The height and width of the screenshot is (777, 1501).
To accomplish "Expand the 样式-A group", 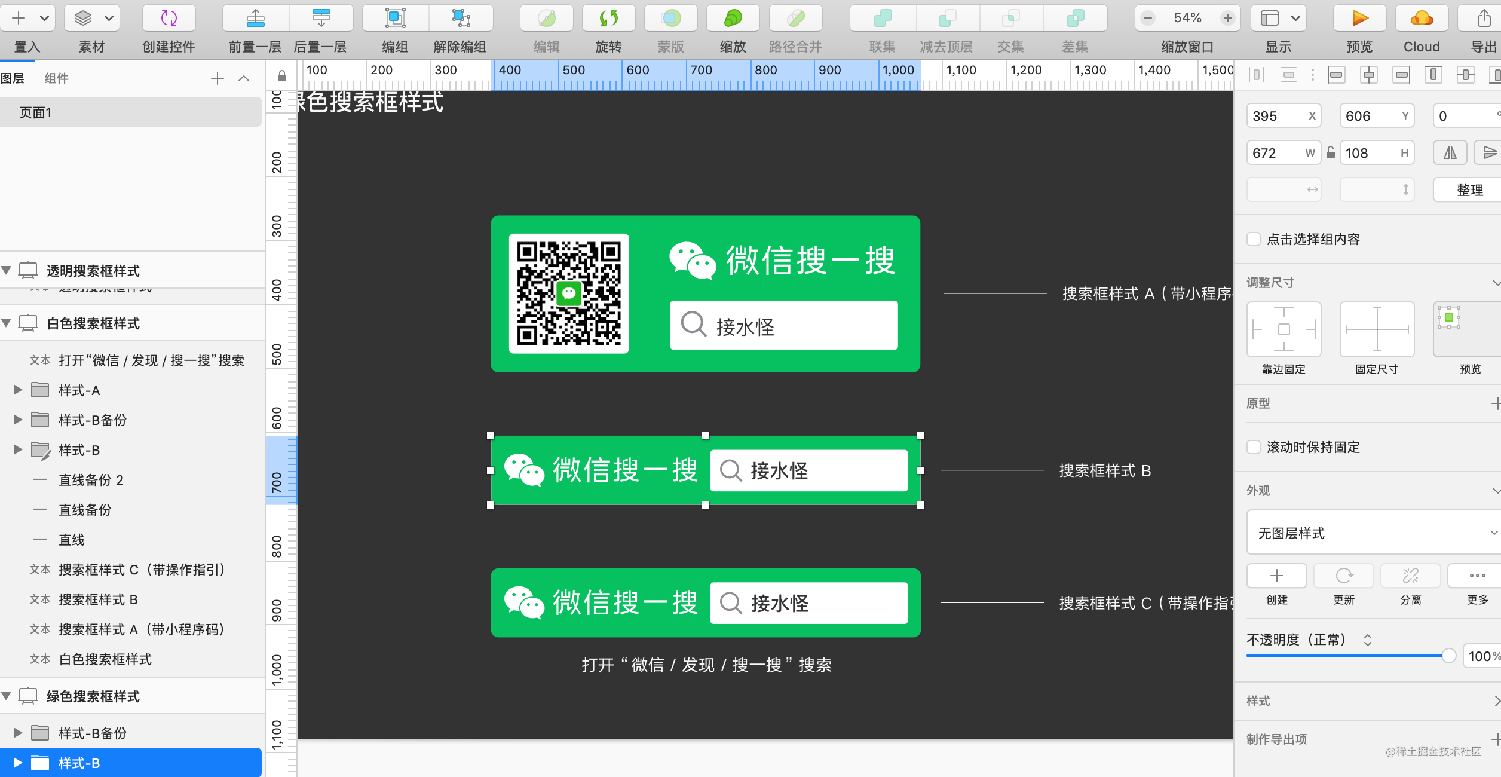I will pyautogui.click(x=18, y=390).
